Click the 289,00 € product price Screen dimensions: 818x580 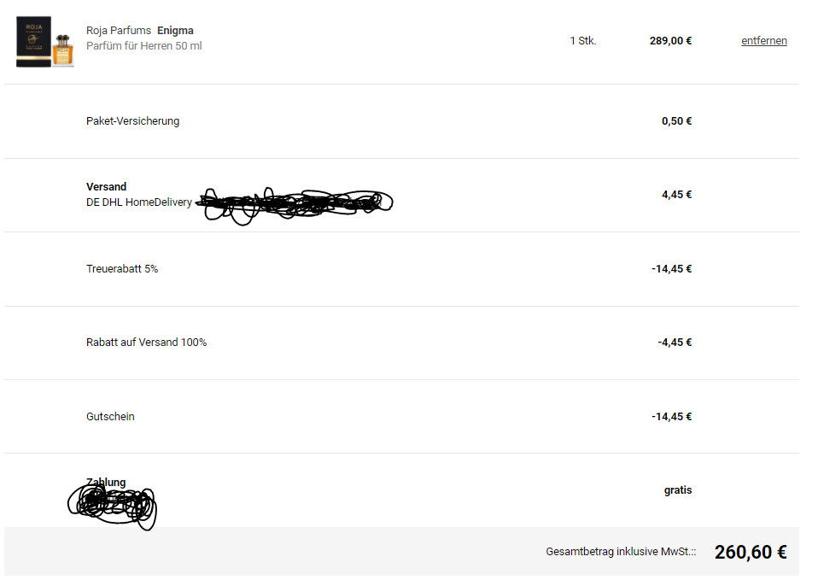670,41
